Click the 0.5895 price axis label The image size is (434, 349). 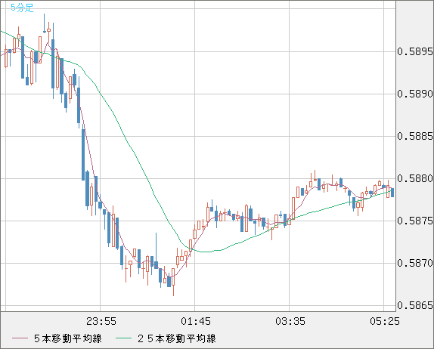click(x=415, y=51)
